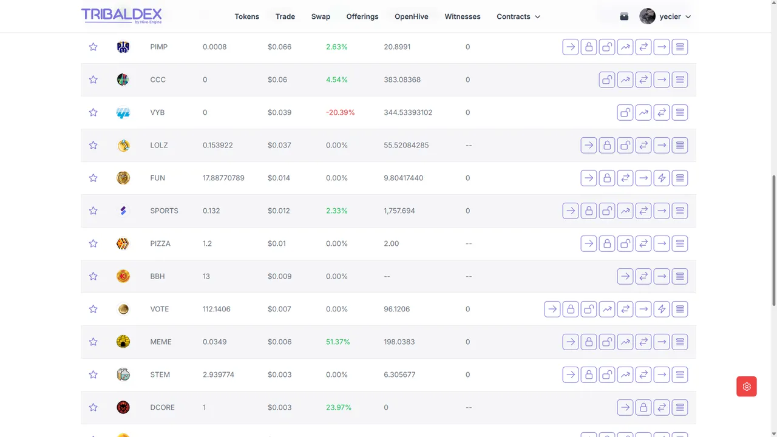Click the lock icon in STEM row
The width and height of the screenshot is (777, 437).
coord(589,374)
